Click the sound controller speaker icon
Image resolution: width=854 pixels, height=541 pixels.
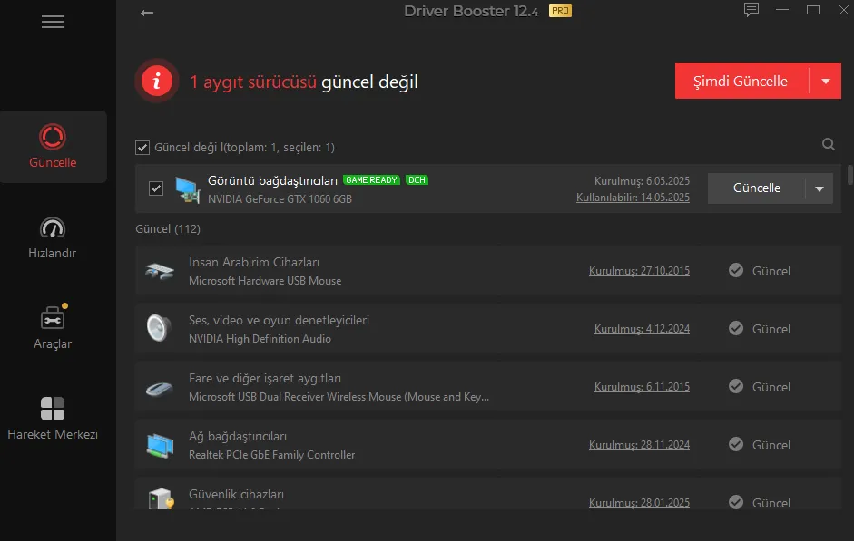(159, 328)
